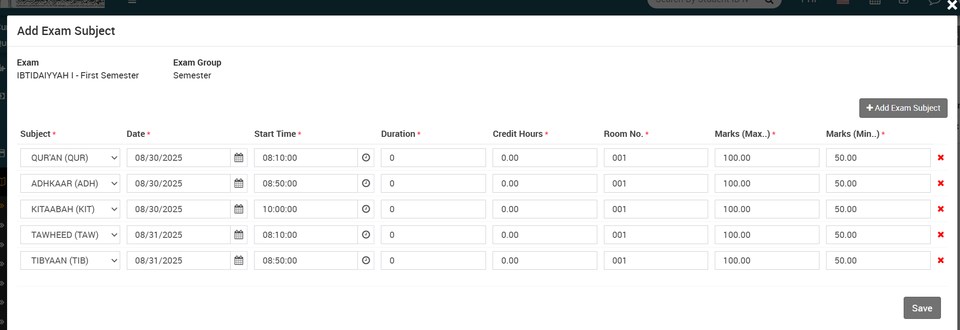The height and width of the screenshot is (330, 960).
Task: Open calendar picker for QUR'AN exam date
Action: (x=239, y=158)
